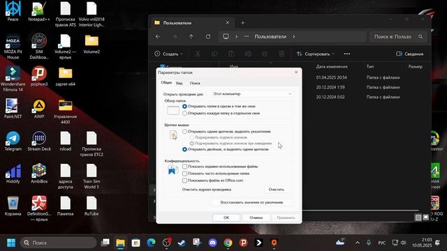The height and width of the screenshot is (251, 447).
Task: Switch Explorer to details list view toggle
Action: [418, 218]
